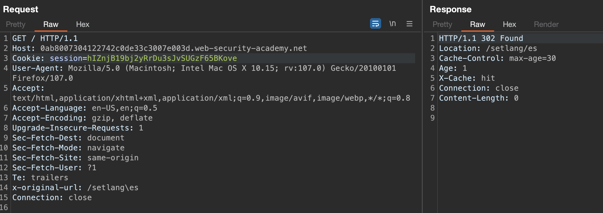Switch Response view to Pretty tab
This screenshot has width=603, height=213.
pos(442,24)
